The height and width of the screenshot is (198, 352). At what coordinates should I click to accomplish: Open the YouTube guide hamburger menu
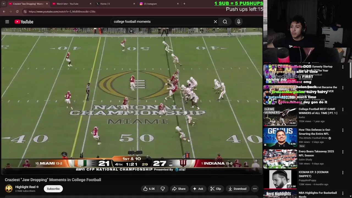tap(7, 22)
